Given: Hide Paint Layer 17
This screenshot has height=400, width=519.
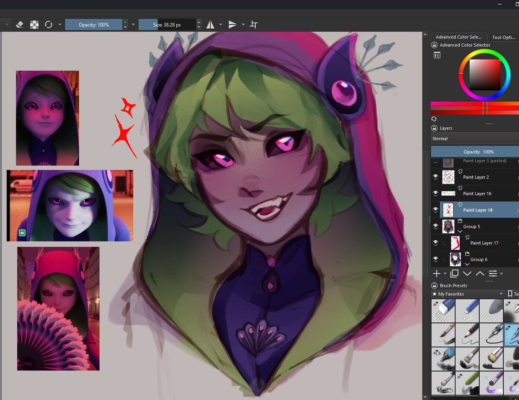Looking at the screenshot, I should coord(436,243).
